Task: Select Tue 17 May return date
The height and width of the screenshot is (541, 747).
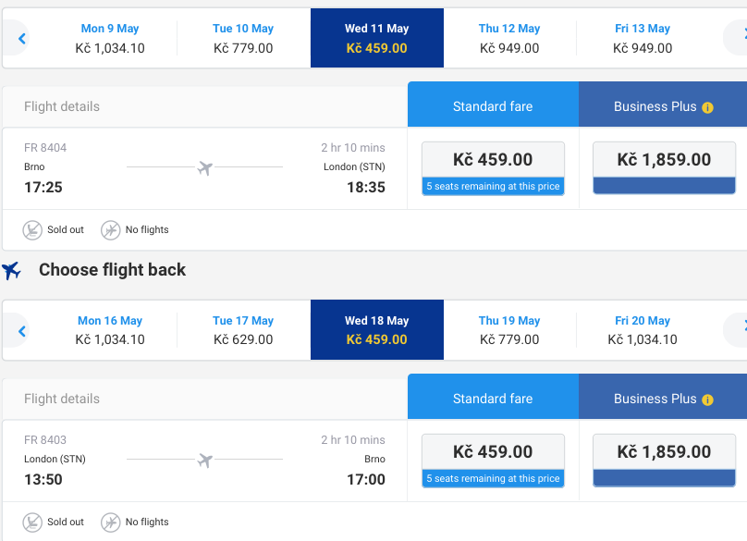Action: [x=243, y=330]
